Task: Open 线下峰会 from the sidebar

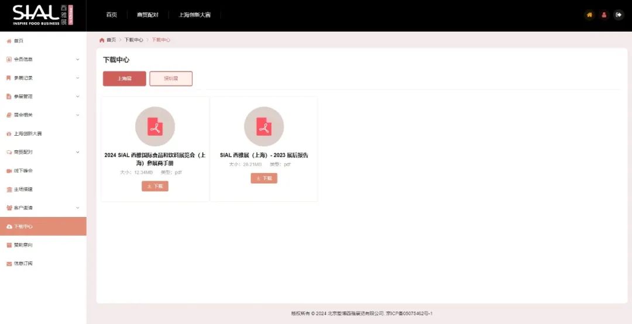Action: pos(23,171)
